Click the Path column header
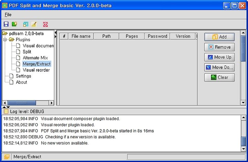Screen dimensions: 248x162 point(106,36)
